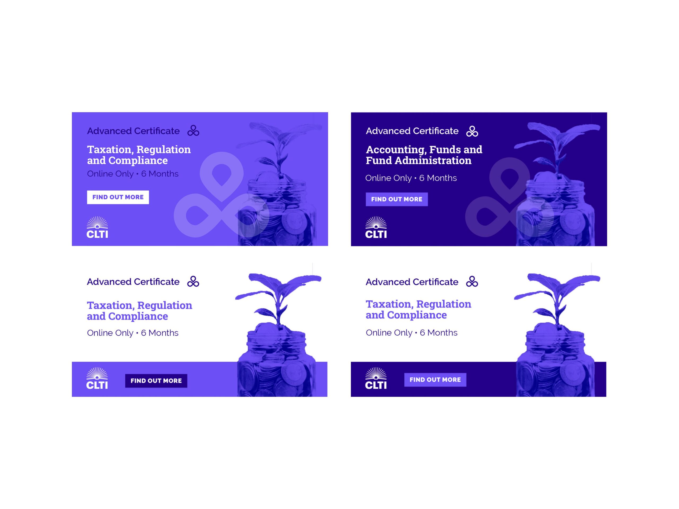Click white trefoil icon on Accounting banner
This screenshot has width=679, height=509.
click(x=472, y=131)
